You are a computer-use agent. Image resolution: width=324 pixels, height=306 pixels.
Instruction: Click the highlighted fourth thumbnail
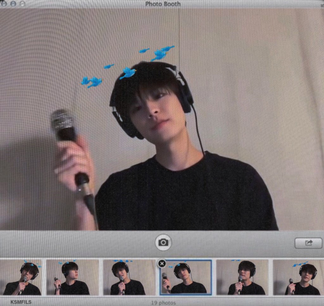pyautogui.click(x=187, y=278)
